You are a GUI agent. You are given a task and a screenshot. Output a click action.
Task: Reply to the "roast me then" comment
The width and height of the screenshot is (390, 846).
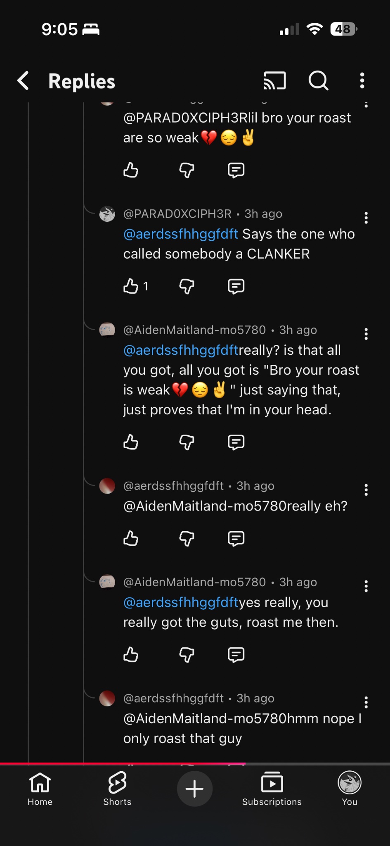(236, 654)
